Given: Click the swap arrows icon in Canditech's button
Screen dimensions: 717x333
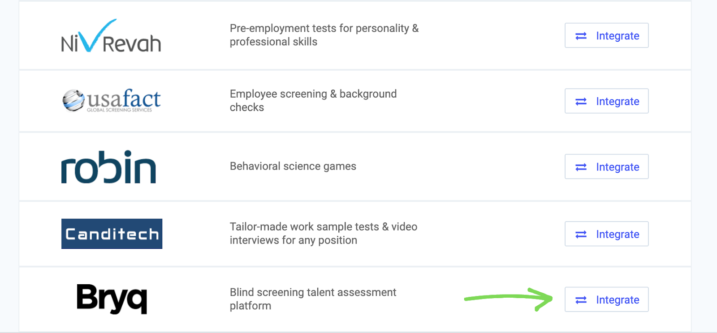Looking at the screenshot, I should [x=581, y=235].
